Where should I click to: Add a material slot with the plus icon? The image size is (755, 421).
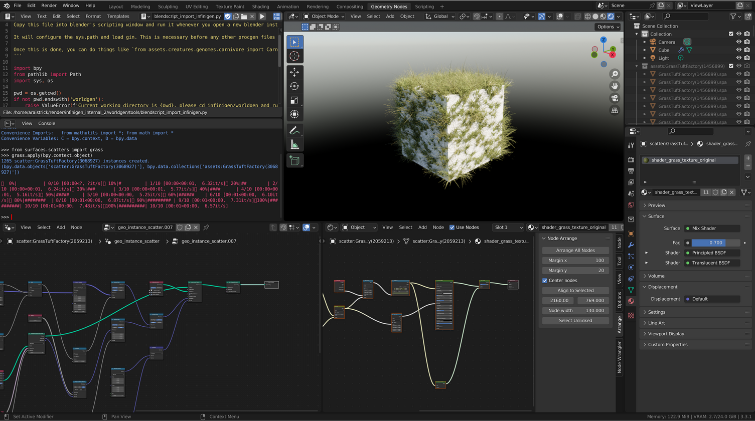[x=747, y=158]
